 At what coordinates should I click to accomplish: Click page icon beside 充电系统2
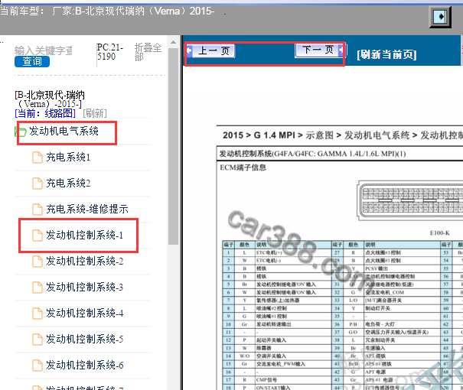pyautogui.click(x=37, y=184)
